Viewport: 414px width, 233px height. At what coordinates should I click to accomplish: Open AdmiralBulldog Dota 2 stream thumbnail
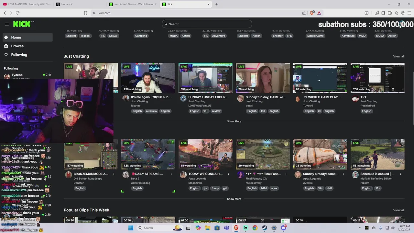148,154
